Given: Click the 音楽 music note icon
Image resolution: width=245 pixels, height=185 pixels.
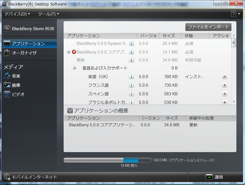Looking at the screenshot, I should (7, 76).
